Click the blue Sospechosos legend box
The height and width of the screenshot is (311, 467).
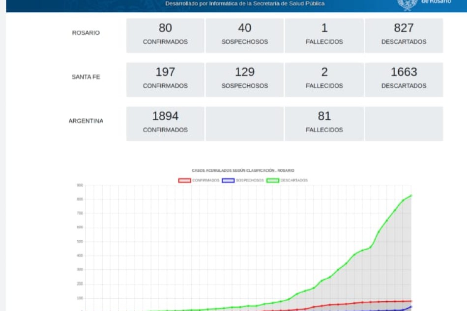point(228,181)
